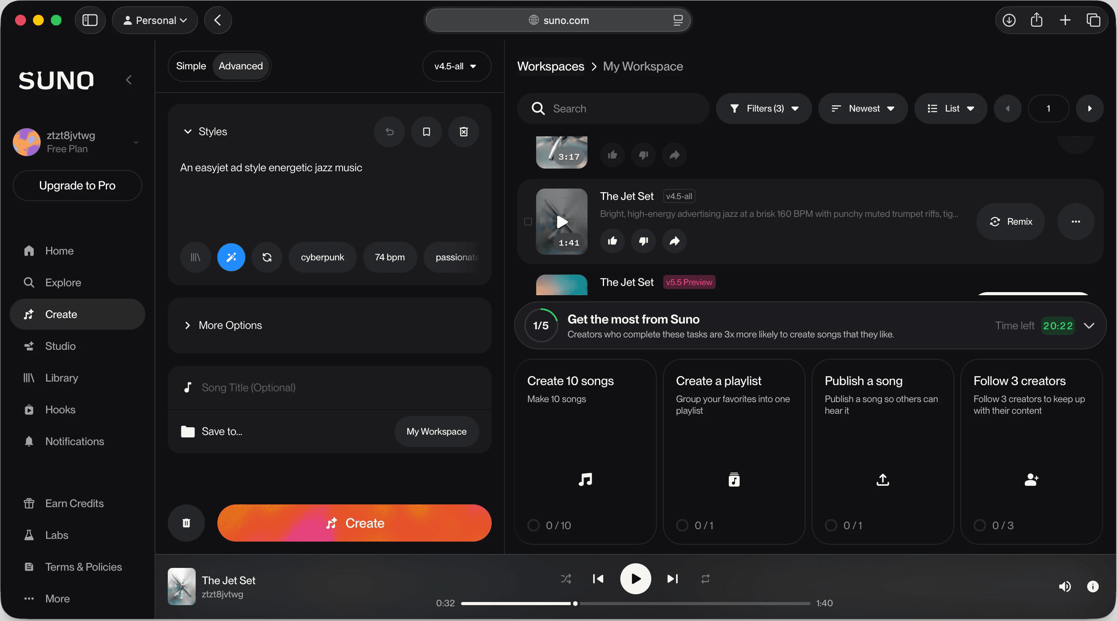
Task: Like The Jet Set v4.5-all song
Action: (x=612, y=241)
